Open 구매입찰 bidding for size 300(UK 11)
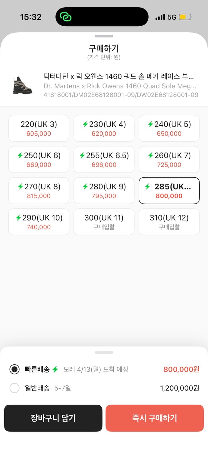 [x=104, y=222]
